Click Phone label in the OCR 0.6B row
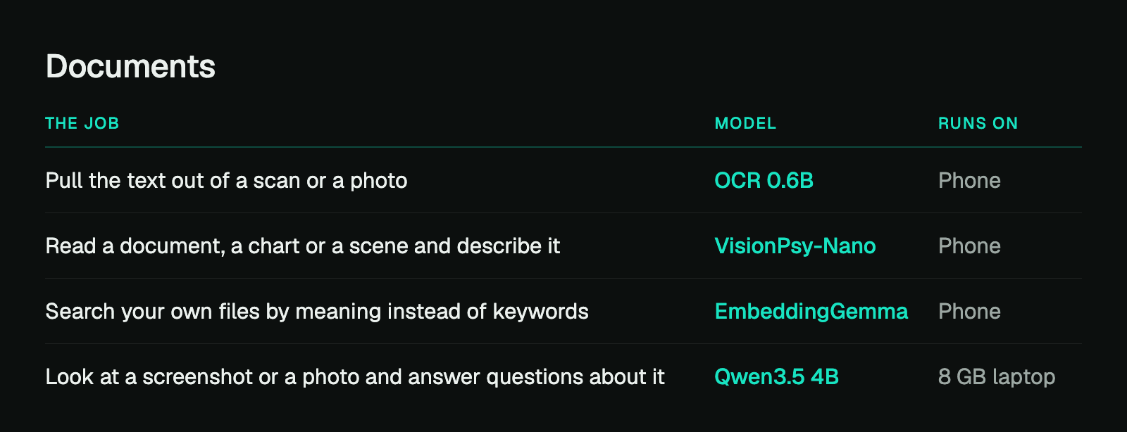The width and height of the screenshot is (1127, 432). [x=969, y=180]
